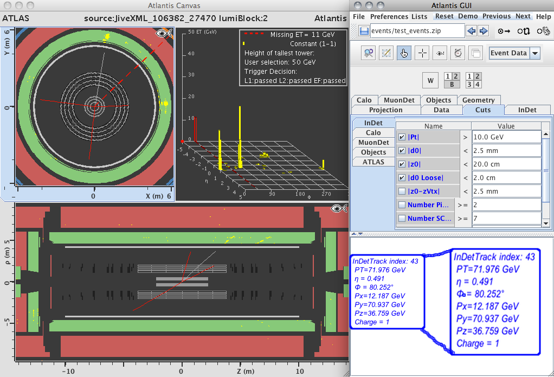The width and height of the screenshot is (554, 377).
Task: Edit the |Pt| value field 10.0 GeV
Action: pyautogui.click(x=506, y=137)
